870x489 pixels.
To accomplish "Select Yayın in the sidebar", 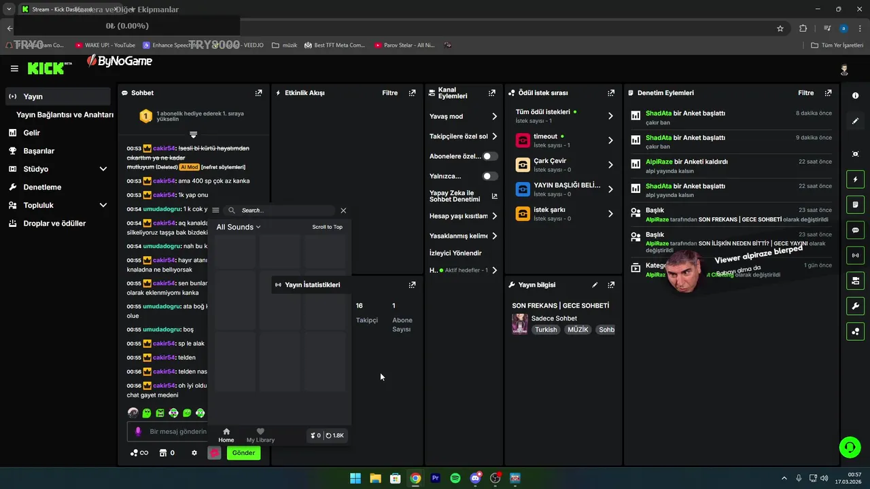I will [58, 96].
